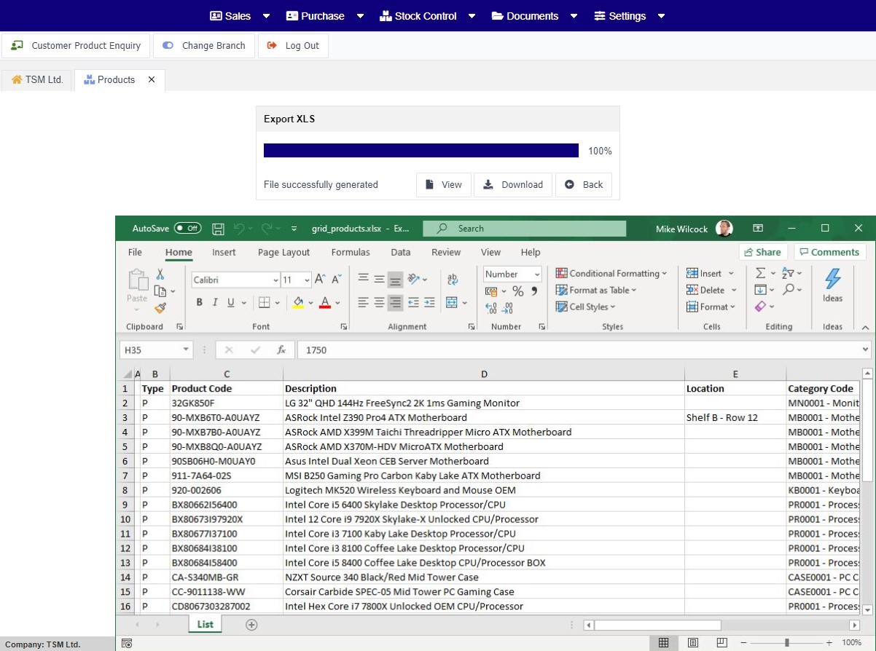Click the Ribbon Display Options icon
The width and height of the screenshot is (876, 651).
pos(758,229)
